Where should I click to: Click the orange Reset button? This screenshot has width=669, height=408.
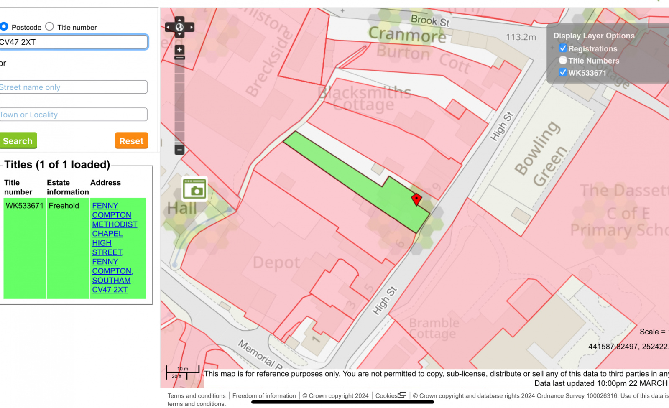(x=131, y=141)
